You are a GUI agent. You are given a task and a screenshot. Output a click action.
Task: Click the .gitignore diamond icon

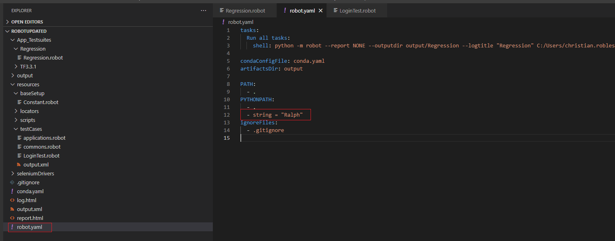click(x=12, y=182)
